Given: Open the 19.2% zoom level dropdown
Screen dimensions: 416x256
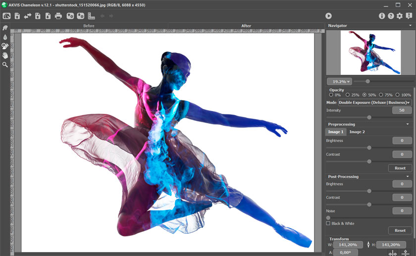Looking at the screenshot, I should click(x=339, y=81).
